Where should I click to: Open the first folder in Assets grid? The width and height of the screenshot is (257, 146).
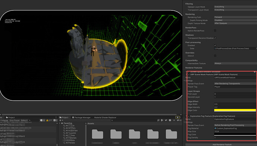tap(98, 134)
